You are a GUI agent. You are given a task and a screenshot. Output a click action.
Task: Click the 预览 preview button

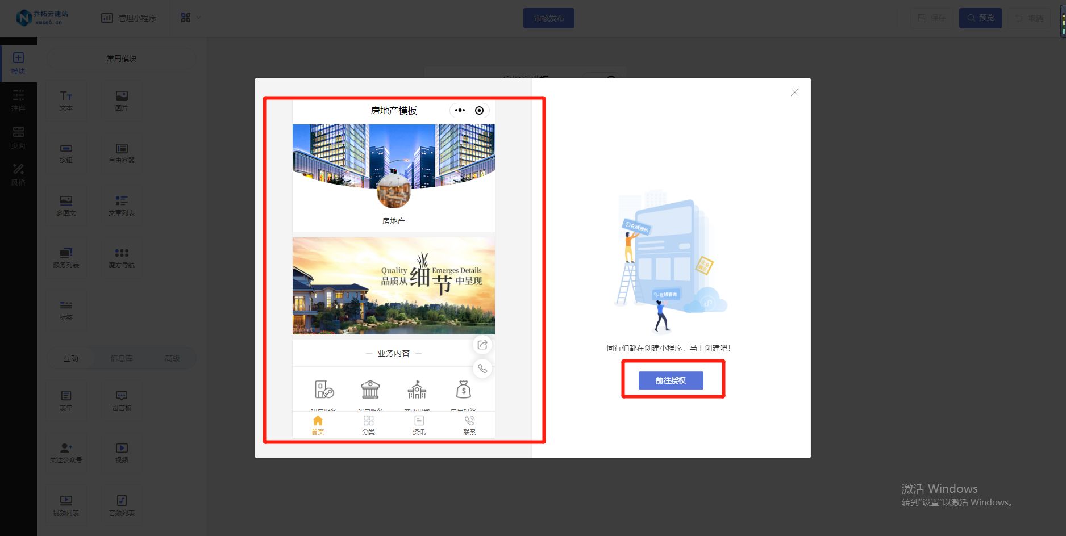980,18
